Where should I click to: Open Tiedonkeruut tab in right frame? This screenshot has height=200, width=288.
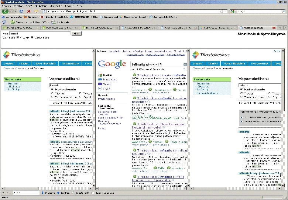(x=259, y=63)
